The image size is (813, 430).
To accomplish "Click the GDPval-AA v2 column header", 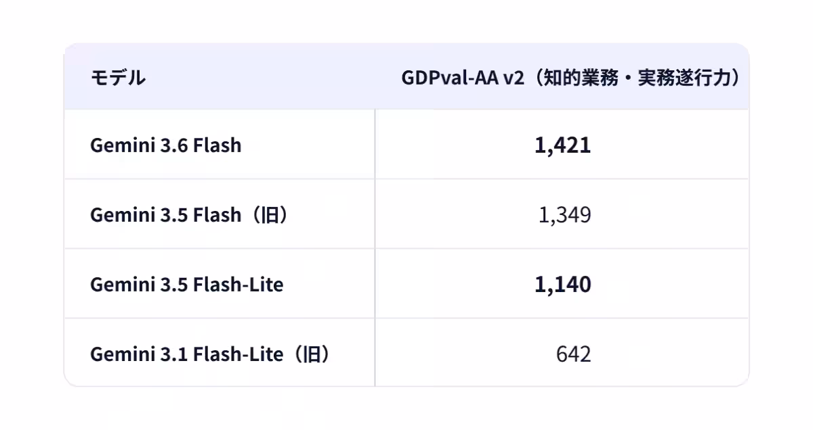I will point(570,78).
